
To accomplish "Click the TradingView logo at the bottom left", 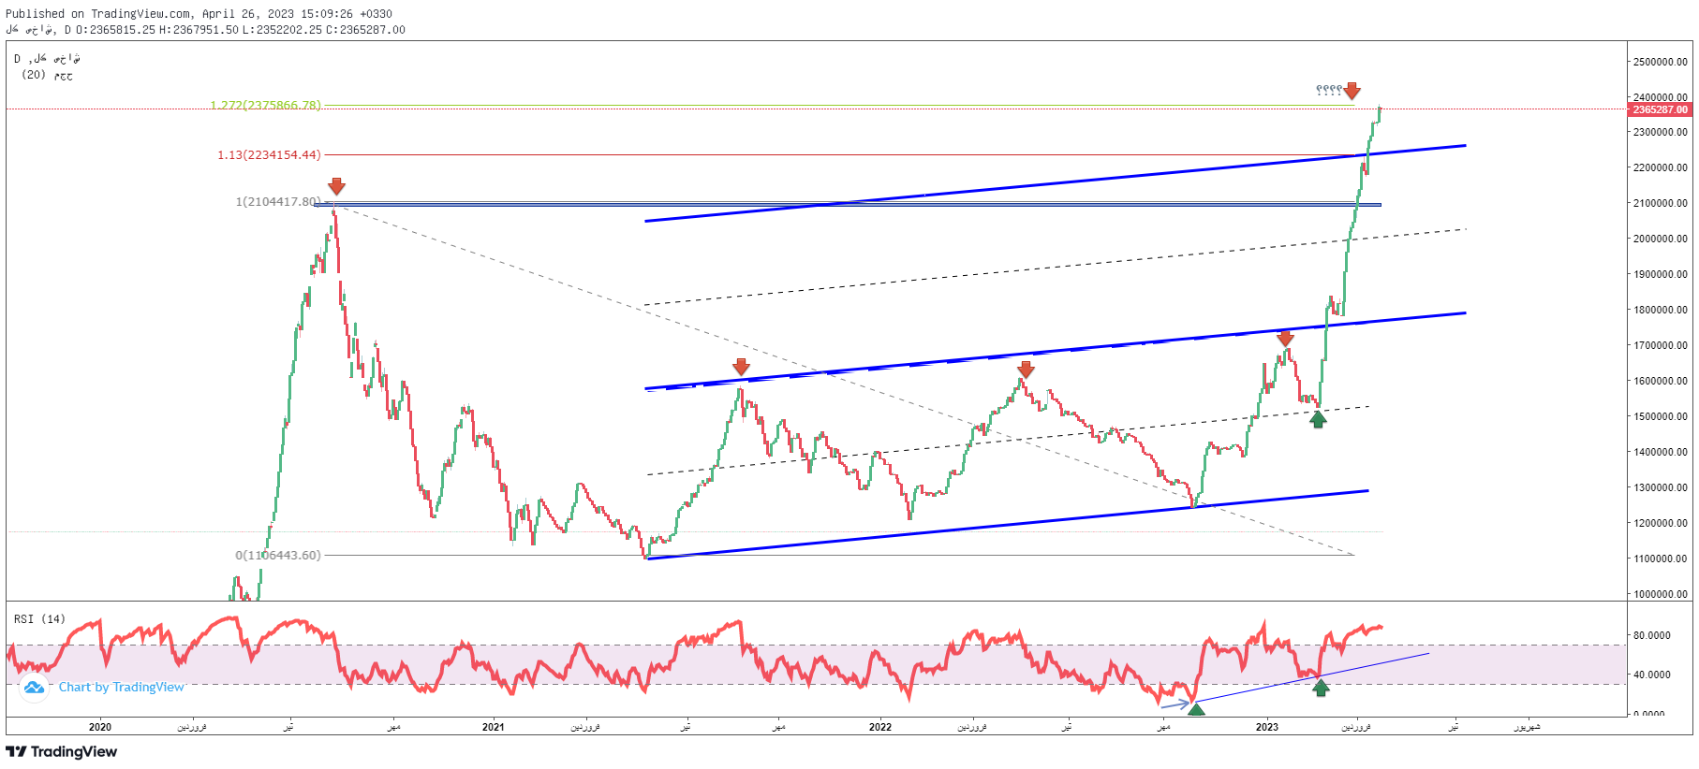I will (62, 751).
